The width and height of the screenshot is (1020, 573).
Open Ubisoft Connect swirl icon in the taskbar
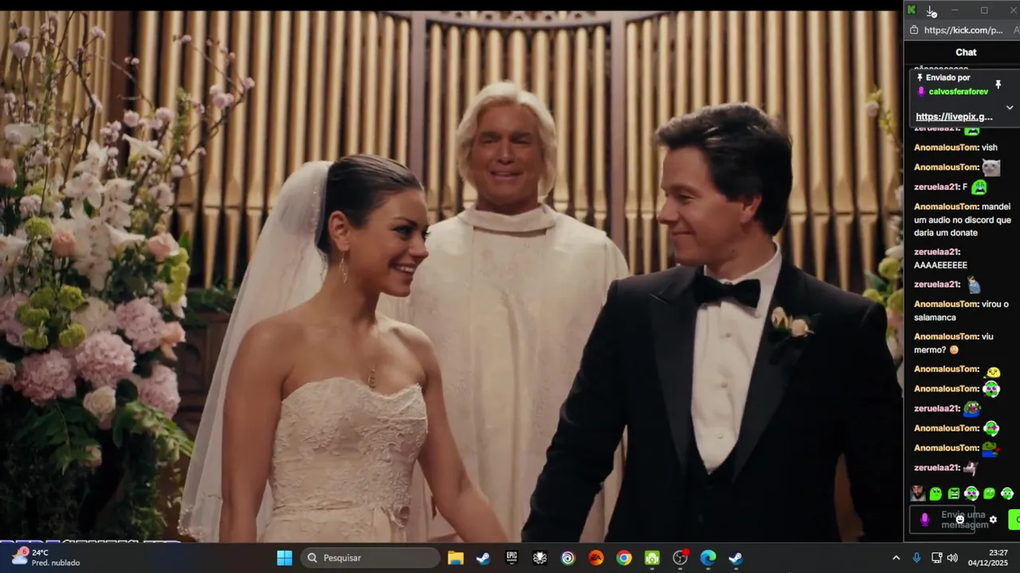coord(567,558)
